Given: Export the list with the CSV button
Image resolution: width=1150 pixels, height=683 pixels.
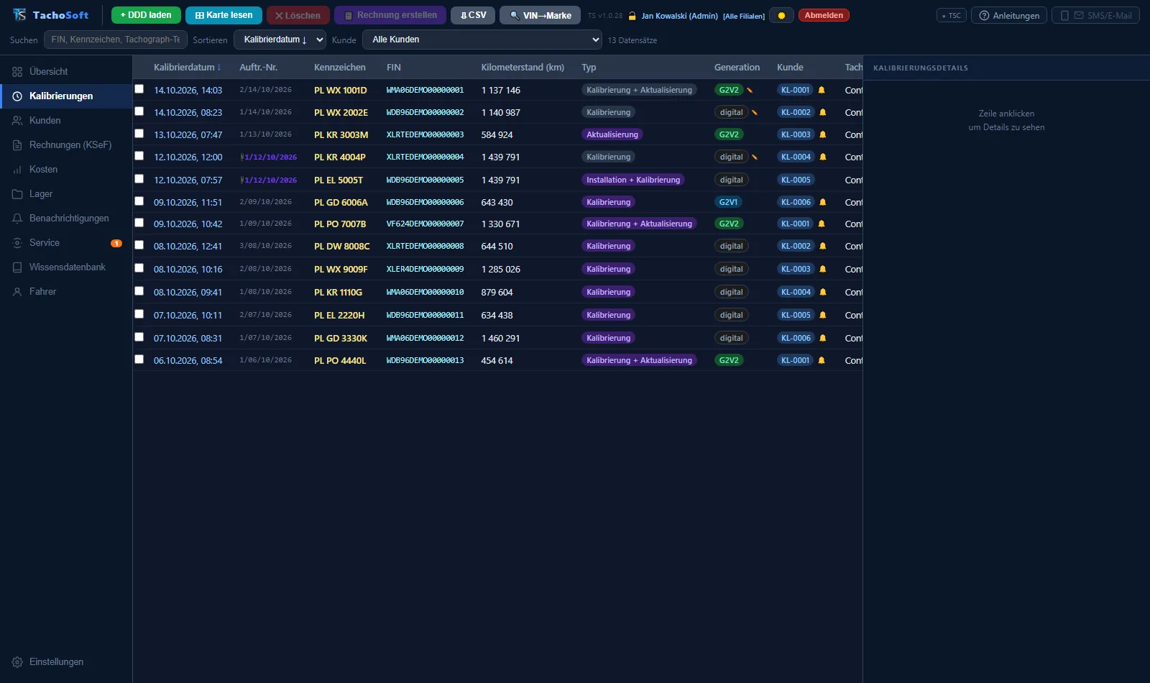Looking at the screenshot, I should tap(473, 15).
